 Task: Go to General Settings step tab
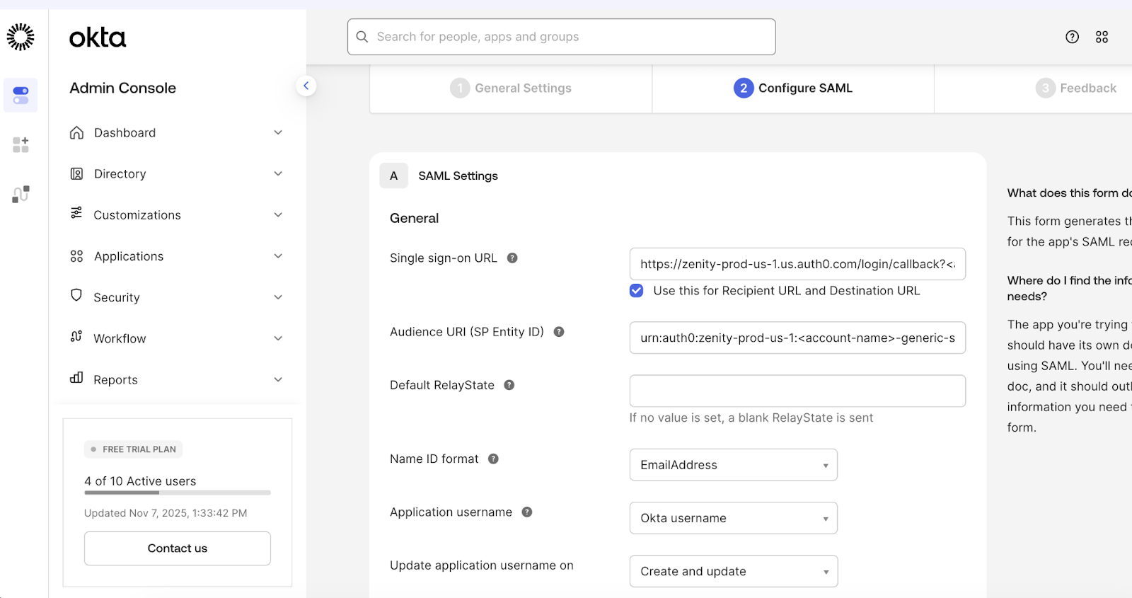pyautogui.click(x=511, y=88)
